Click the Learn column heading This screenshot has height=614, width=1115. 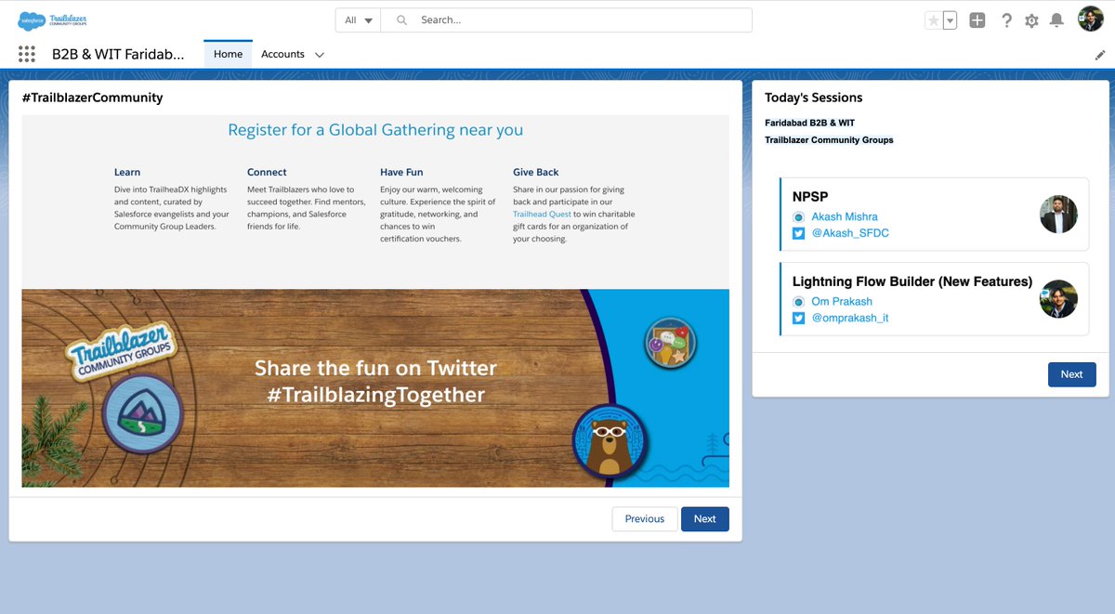pyautogui.click(x=127, y=172)
